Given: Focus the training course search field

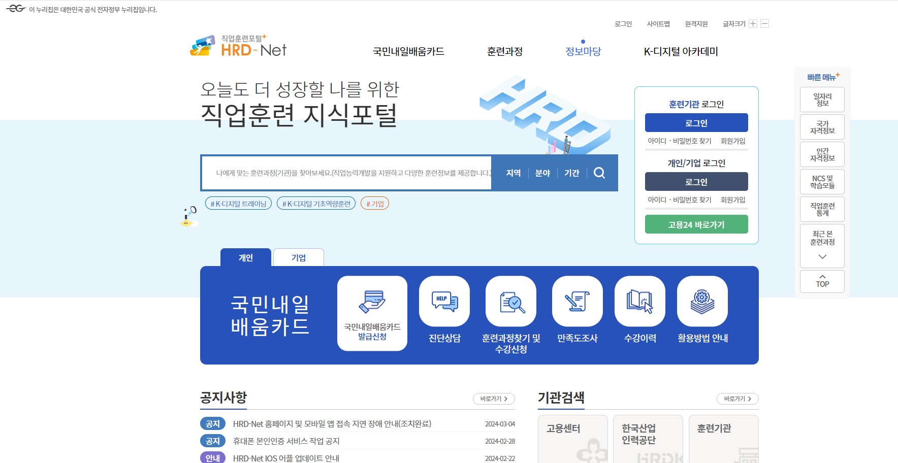Looking at the screenshot, I should [347, 173].
